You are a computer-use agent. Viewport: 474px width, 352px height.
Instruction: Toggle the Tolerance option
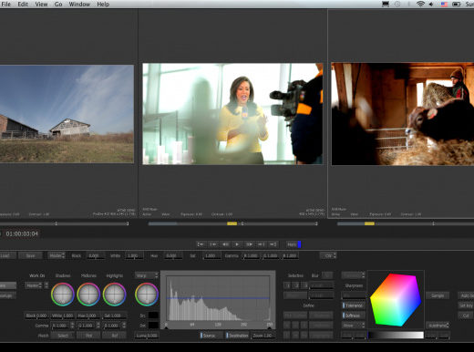(353, 305)
